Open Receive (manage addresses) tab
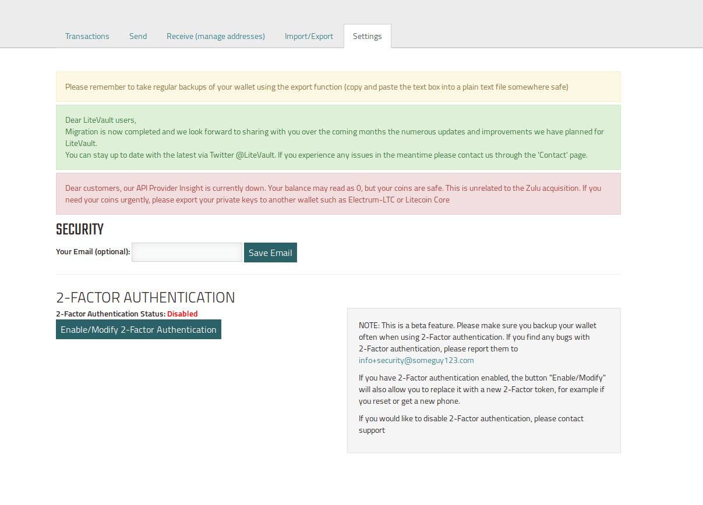Image resolution: width=703 pixels, height=505 pixels. [x=216, y=36]
